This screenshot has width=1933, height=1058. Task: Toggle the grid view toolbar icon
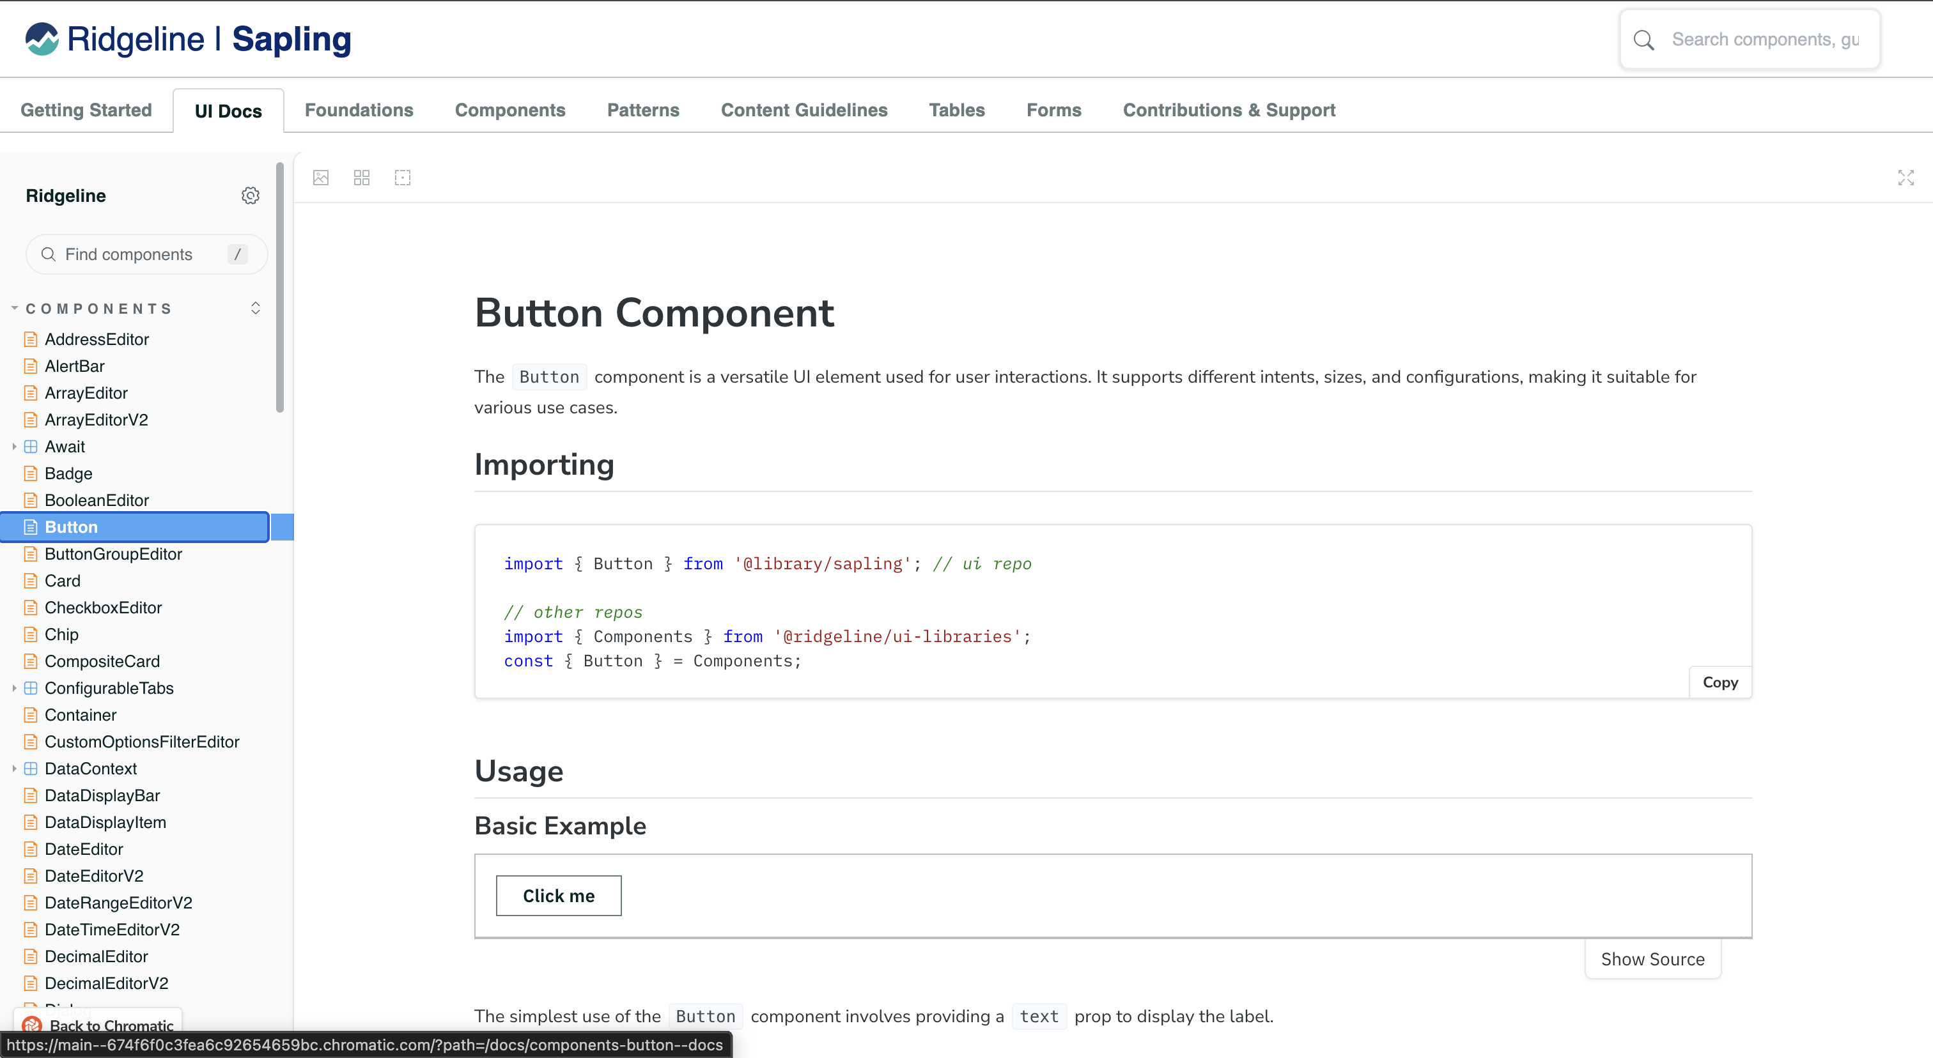point(362,178)
